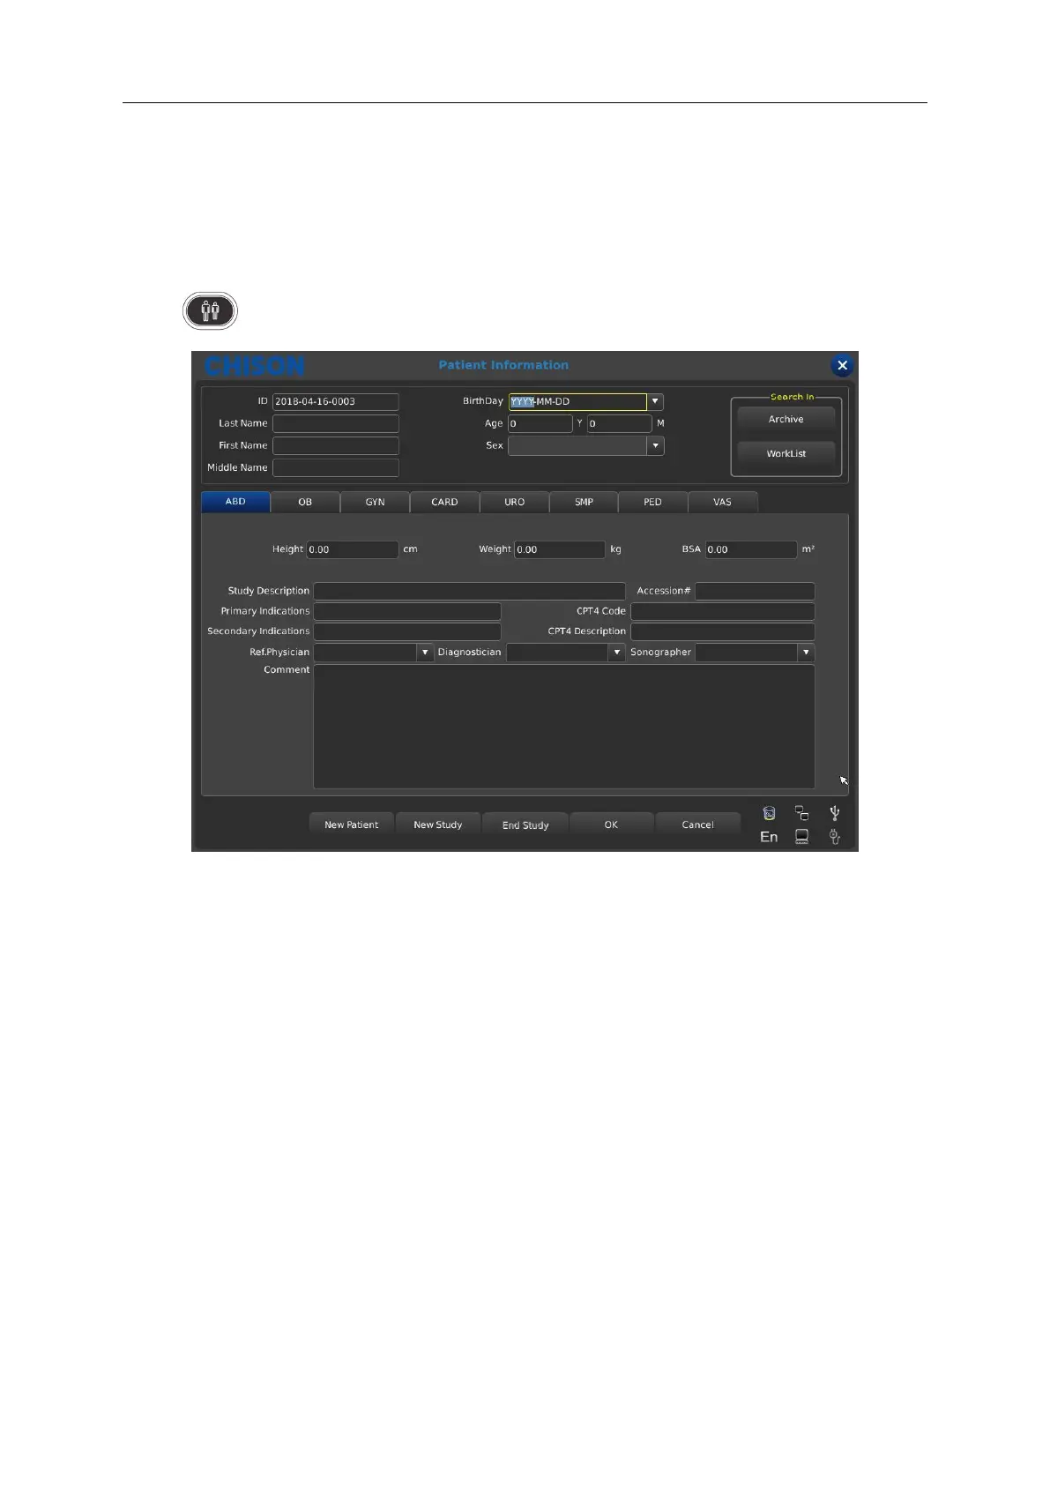Focus the Study Description field
Viewport: 1050px width, 1485px height.
pos(469,591)
